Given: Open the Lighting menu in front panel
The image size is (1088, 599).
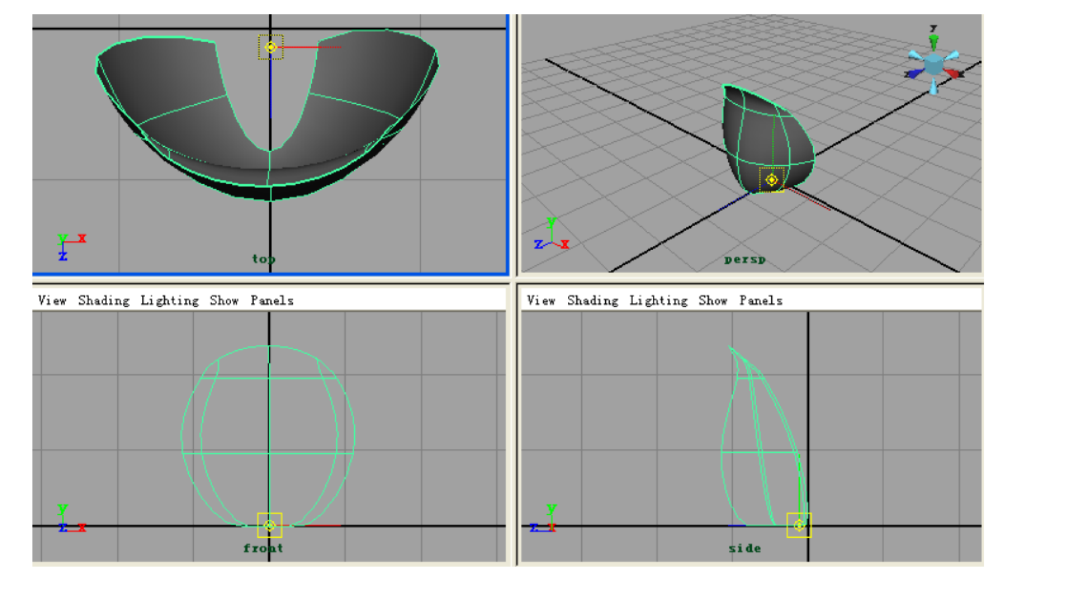Looking at the screenshot, I should [169, 300].
